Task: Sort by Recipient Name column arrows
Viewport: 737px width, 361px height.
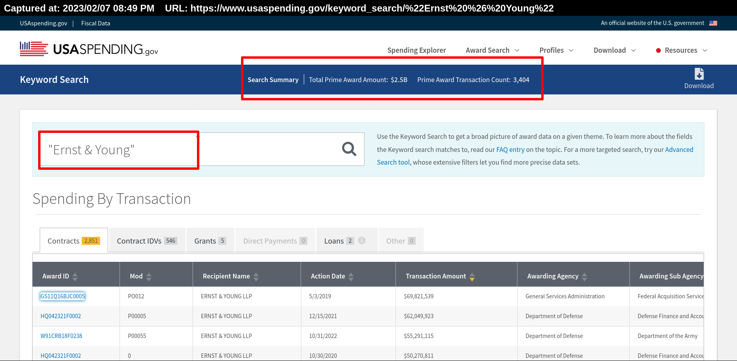Action: tap(256, 277)
